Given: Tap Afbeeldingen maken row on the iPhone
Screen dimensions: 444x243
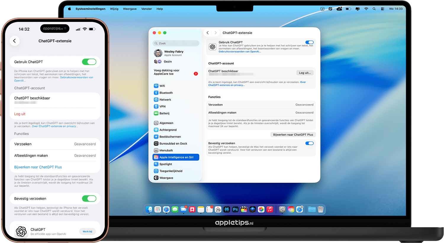Looking at the screenshot, I should coord(55,155).
